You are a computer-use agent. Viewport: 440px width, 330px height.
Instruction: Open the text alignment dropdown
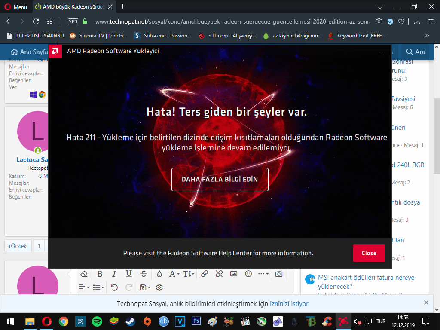(84, 287)
